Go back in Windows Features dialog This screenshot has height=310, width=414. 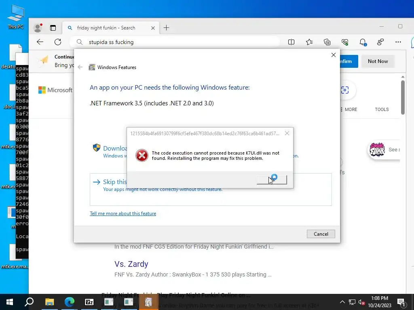[80, 67]
